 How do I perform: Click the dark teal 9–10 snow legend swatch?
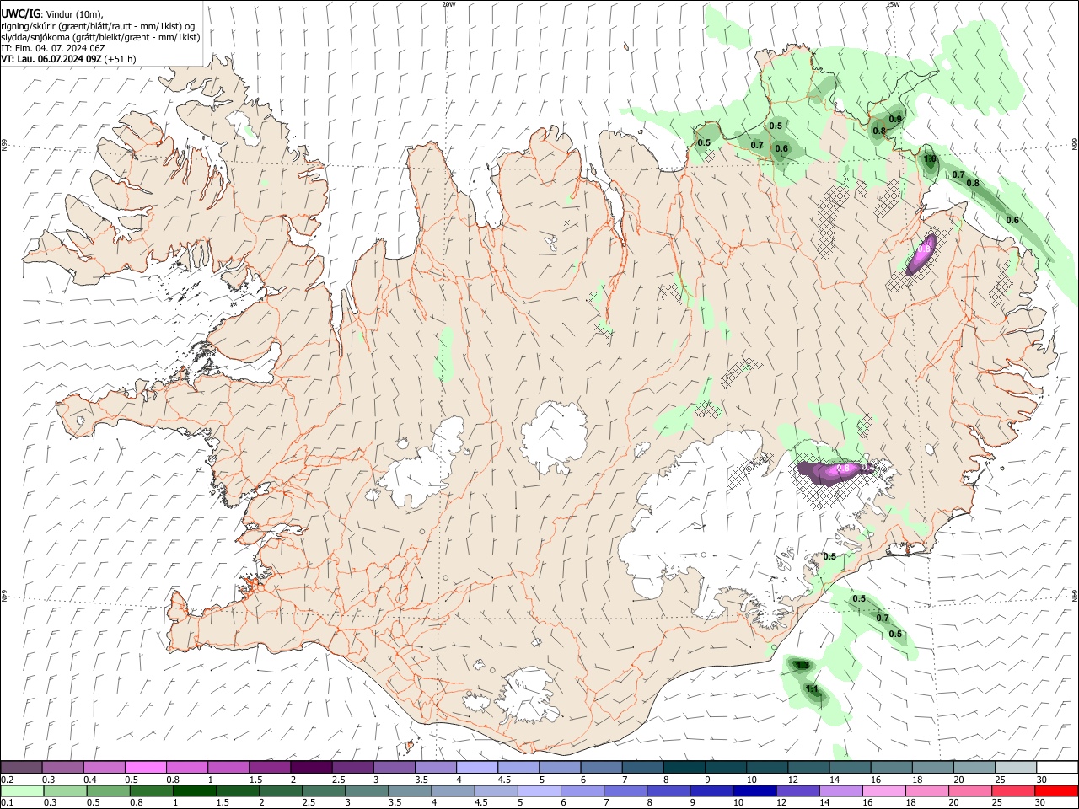coord(726,768)
